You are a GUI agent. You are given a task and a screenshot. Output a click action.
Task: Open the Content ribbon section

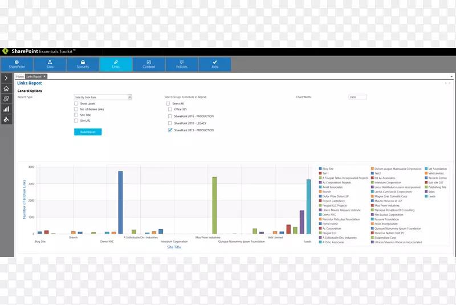pyautogui.click(x=149, y=64)
